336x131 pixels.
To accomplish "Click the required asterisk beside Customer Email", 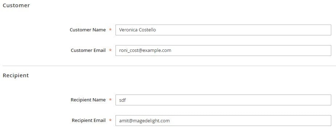I will coord(110,50).
